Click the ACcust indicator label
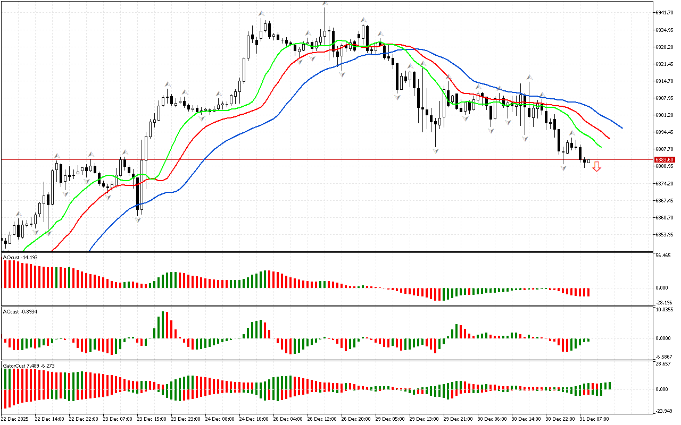The image size is (681, 425). 20,312
